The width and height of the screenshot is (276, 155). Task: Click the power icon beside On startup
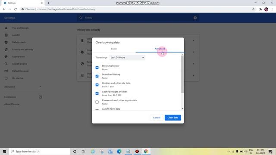[6, 78]
